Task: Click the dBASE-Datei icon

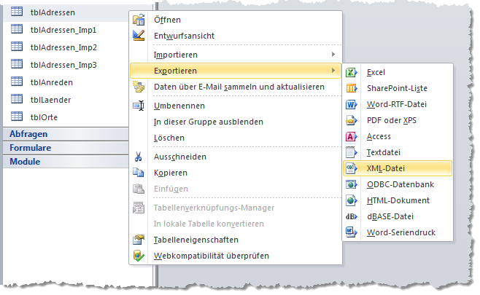Action: click(351, 216)
